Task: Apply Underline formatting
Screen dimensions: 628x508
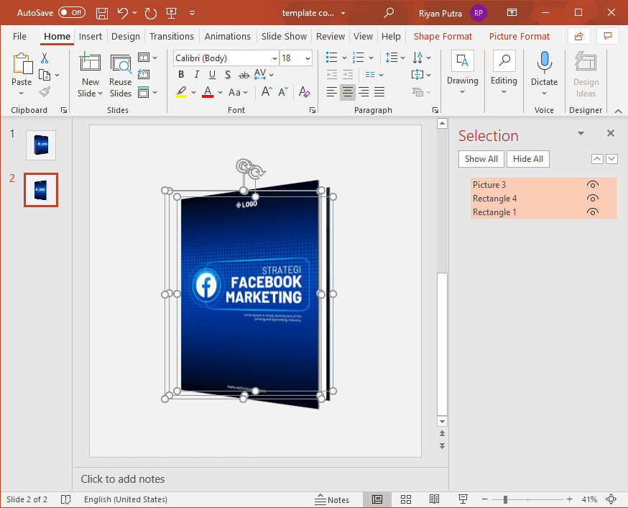Action: click(x=212, y=75)
